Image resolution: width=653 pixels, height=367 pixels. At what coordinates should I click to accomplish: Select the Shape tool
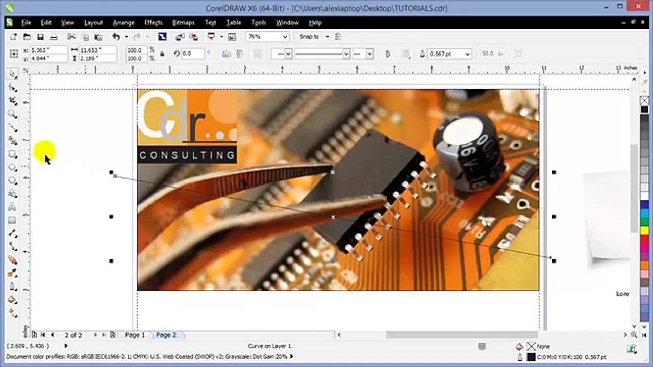(12, 88)
